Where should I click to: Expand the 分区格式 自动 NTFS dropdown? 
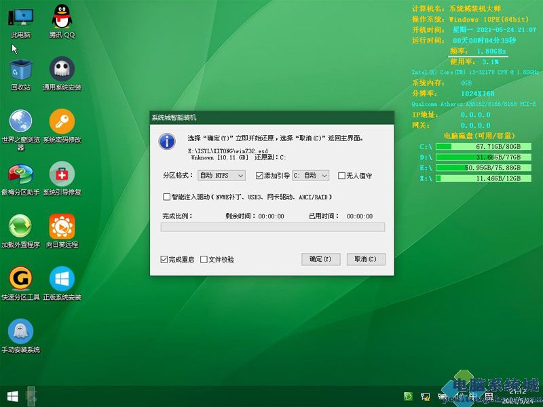click(x=222, y=176)
